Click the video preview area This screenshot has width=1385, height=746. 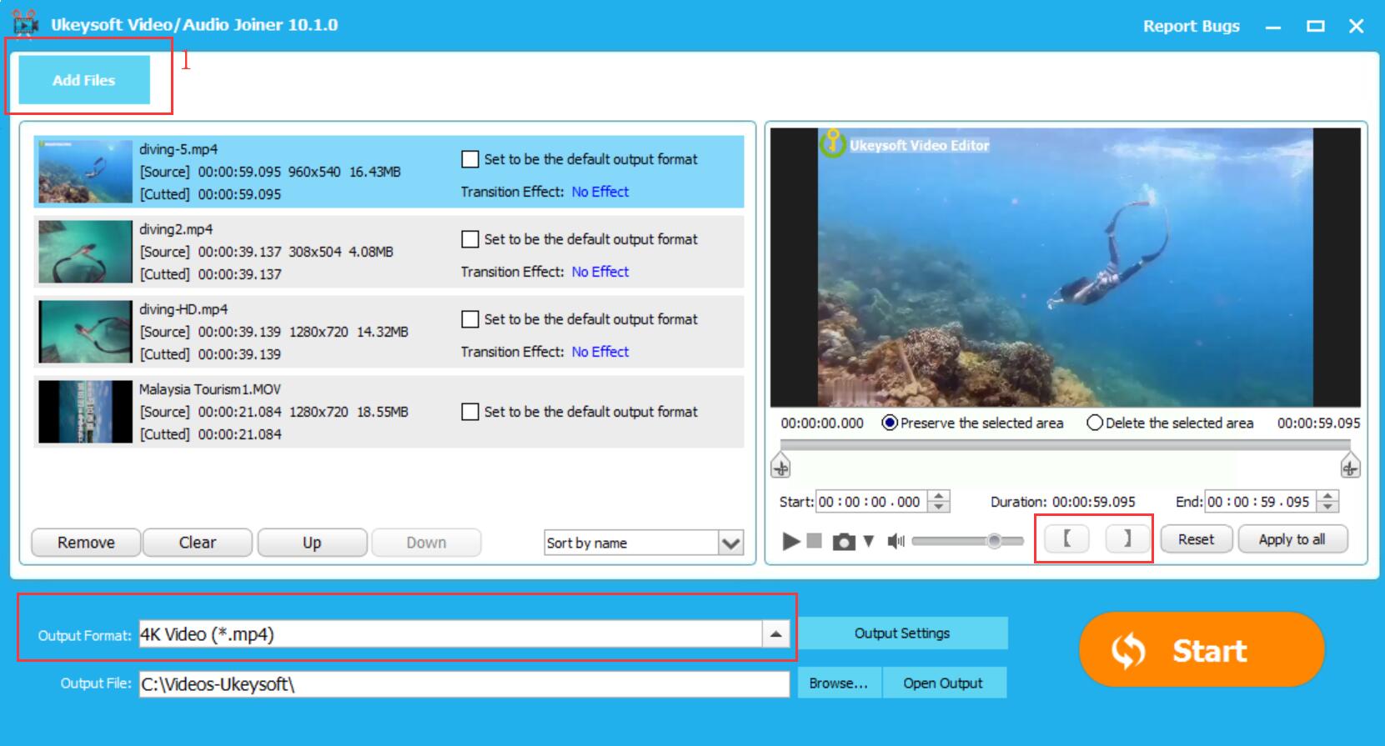[x=1065, y=267]
